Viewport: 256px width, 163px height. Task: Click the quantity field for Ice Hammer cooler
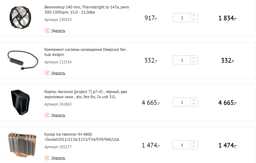click(182, 145)
